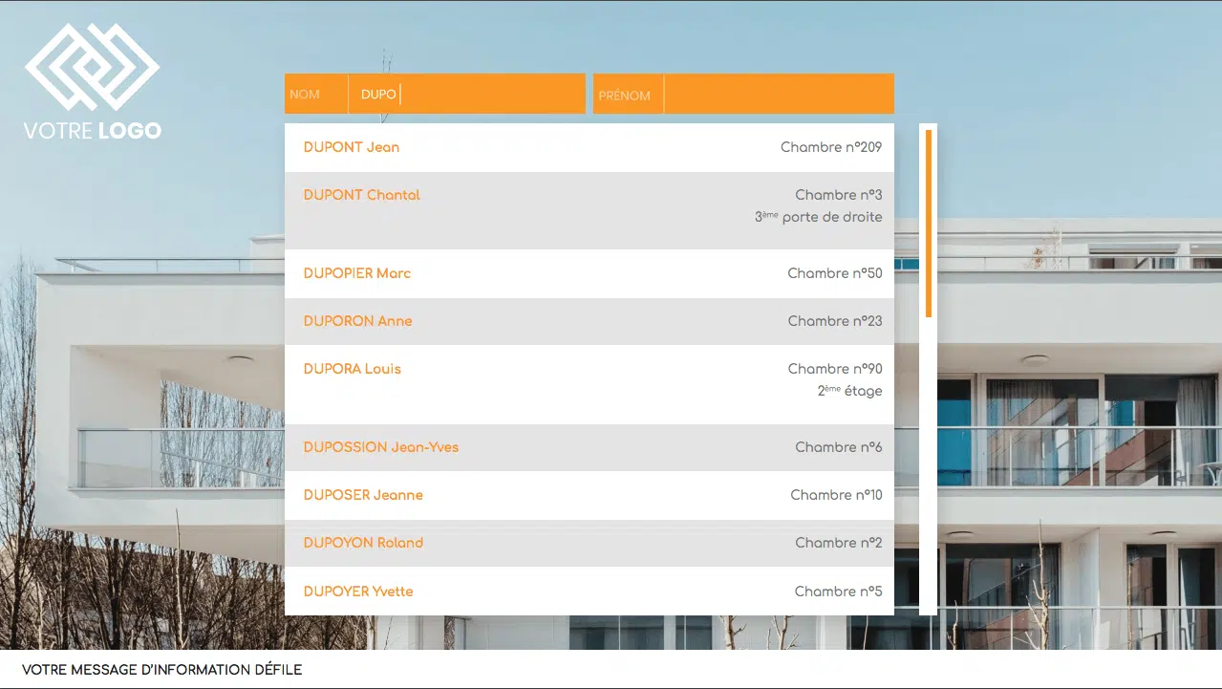Pick DUPOSER Jeanne from the list
The width and height of the screenshot is (1222, 689).
click(363, 495)
